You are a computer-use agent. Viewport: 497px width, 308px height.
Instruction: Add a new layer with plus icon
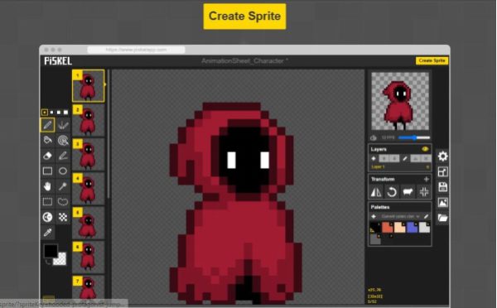374,158
